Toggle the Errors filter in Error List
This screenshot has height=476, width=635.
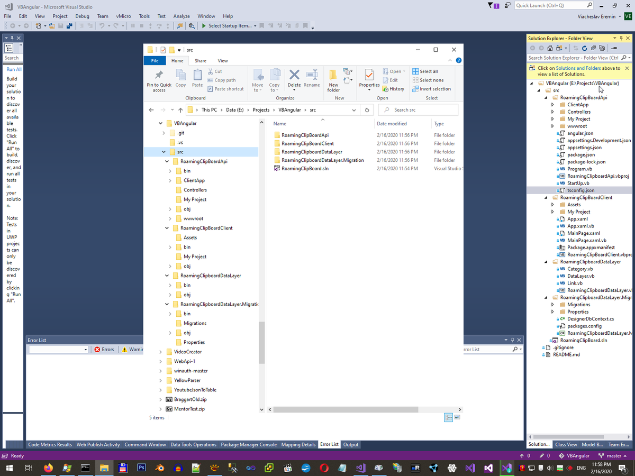pyautogui.click(x=104, y=350)
